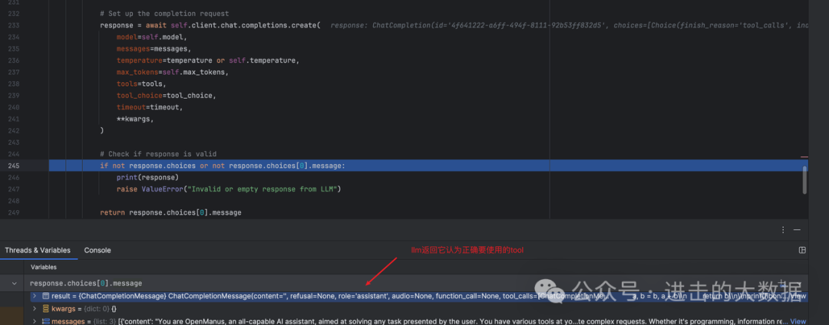Click the 'model=self.model,' code line
Viewport: 829px width, 325px height.
pyautogui.click(x=152, y=37)
